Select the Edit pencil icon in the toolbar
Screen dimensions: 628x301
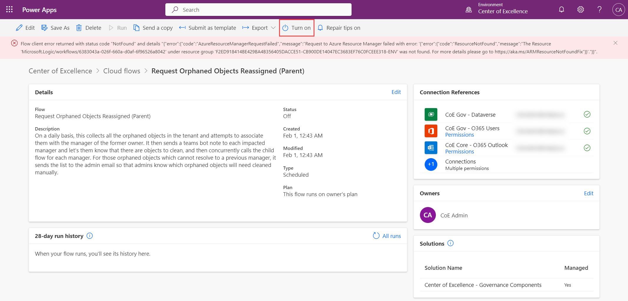[19, 27]
